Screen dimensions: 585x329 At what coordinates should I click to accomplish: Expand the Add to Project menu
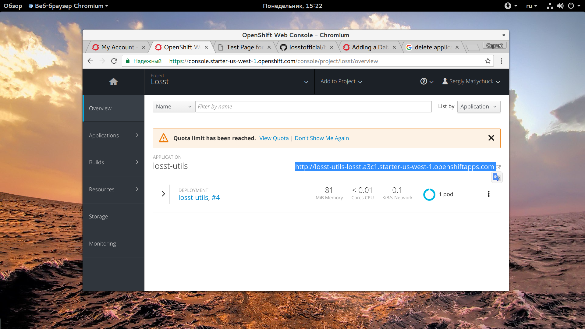click(x=341, y=81)
